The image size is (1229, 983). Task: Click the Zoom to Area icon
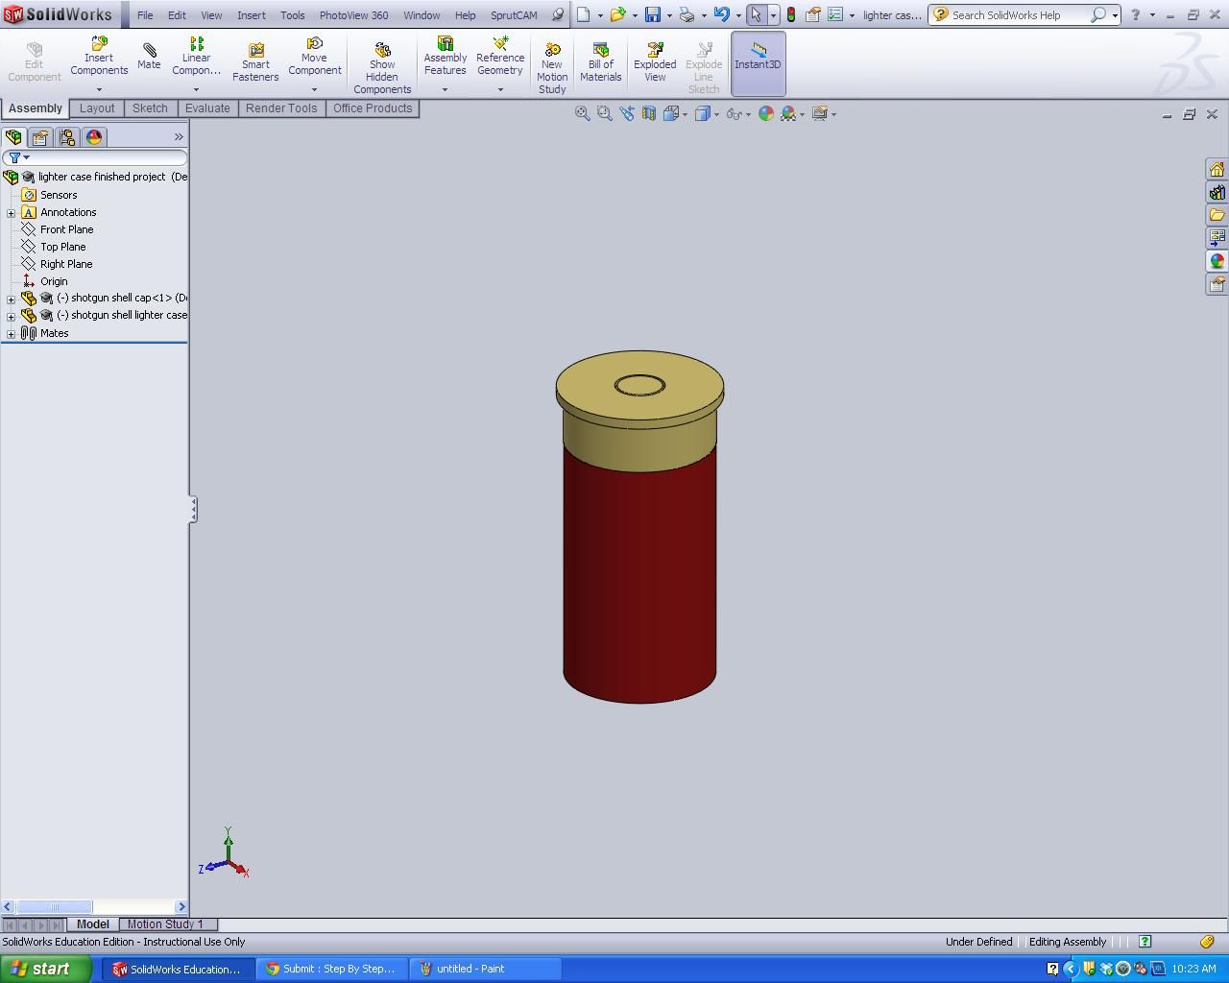pyautogui.click(x=603, y=113)
